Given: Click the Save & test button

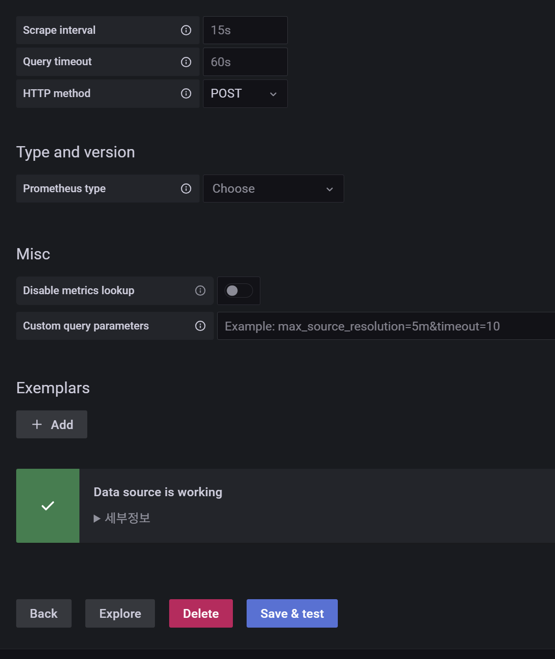Looking at the screenshot, I should tap(292, 613).
